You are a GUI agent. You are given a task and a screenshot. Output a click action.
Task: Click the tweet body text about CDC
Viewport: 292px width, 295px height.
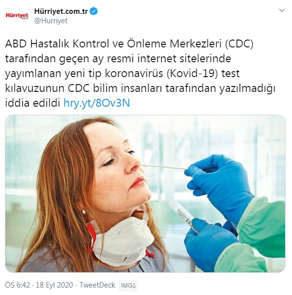pos(140,73)
